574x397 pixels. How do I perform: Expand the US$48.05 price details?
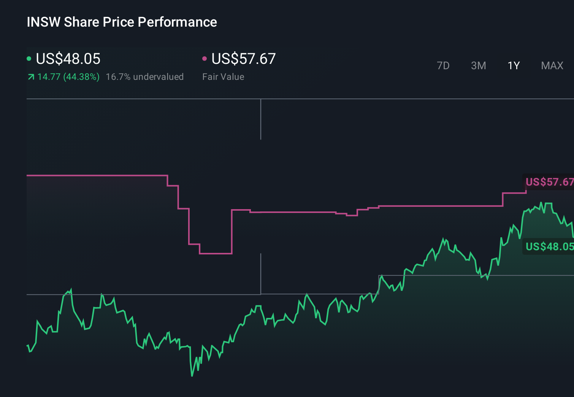point(68,59)
